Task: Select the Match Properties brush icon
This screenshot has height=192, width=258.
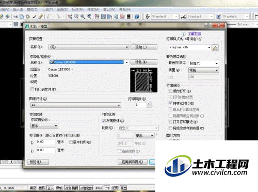Action: pyautogui.click(x=35, y=17)
